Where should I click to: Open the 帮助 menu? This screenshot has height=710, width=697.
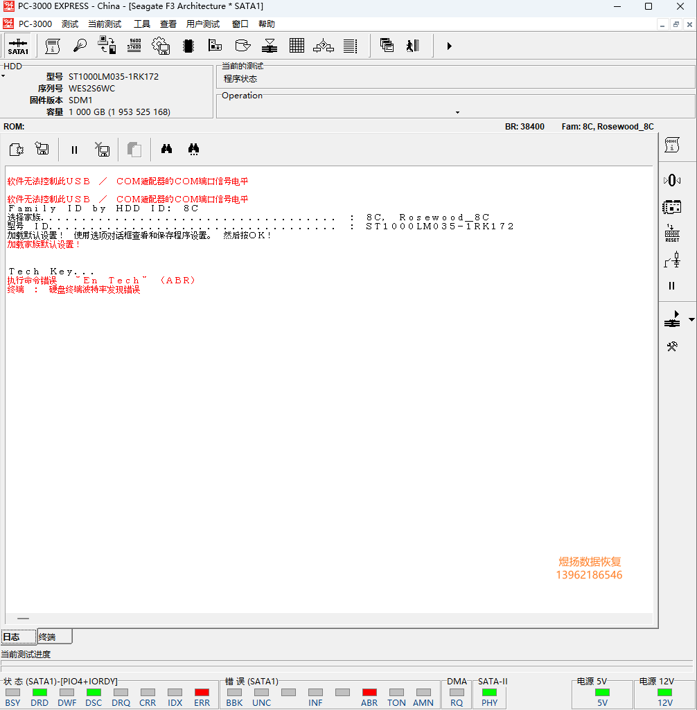267,24
